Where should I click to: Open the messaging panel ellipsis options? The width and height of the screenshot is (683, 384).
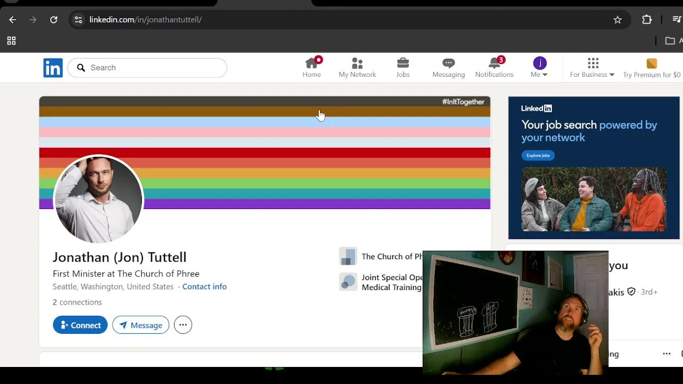tap(666, 354)
